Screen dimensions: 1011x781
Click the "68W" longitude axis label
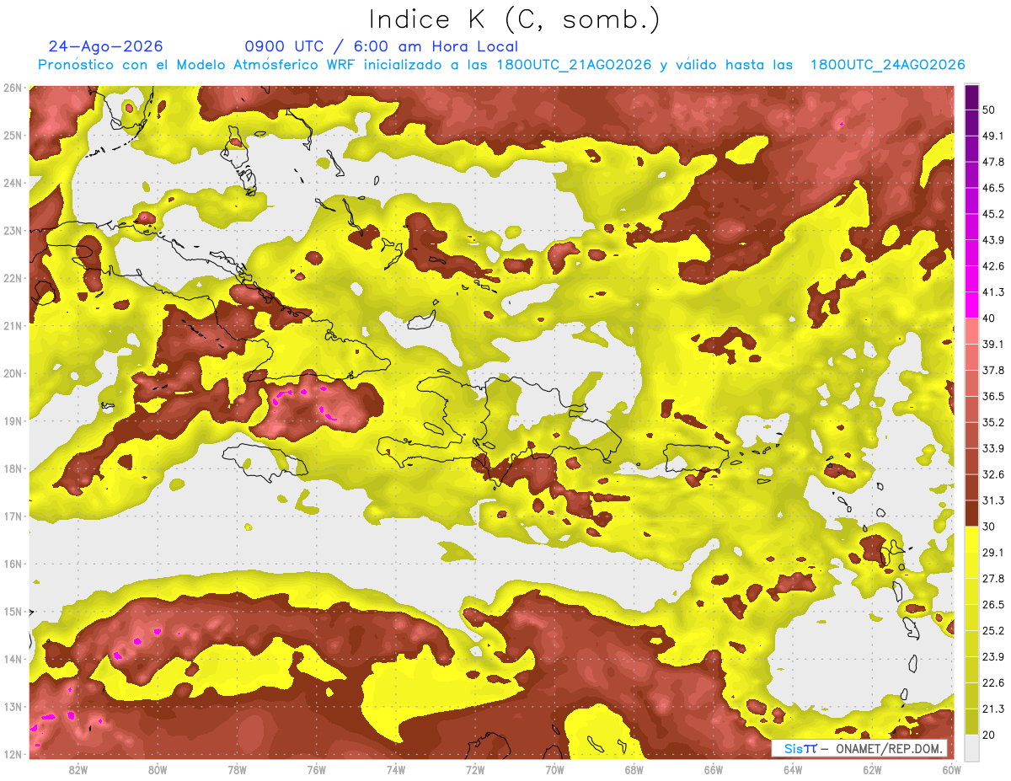click(634, 769)
